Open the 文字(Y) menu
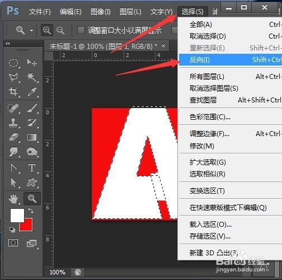The width and height of the screenshot is (282, 280). pyautogui.click(x=161, y=12)
